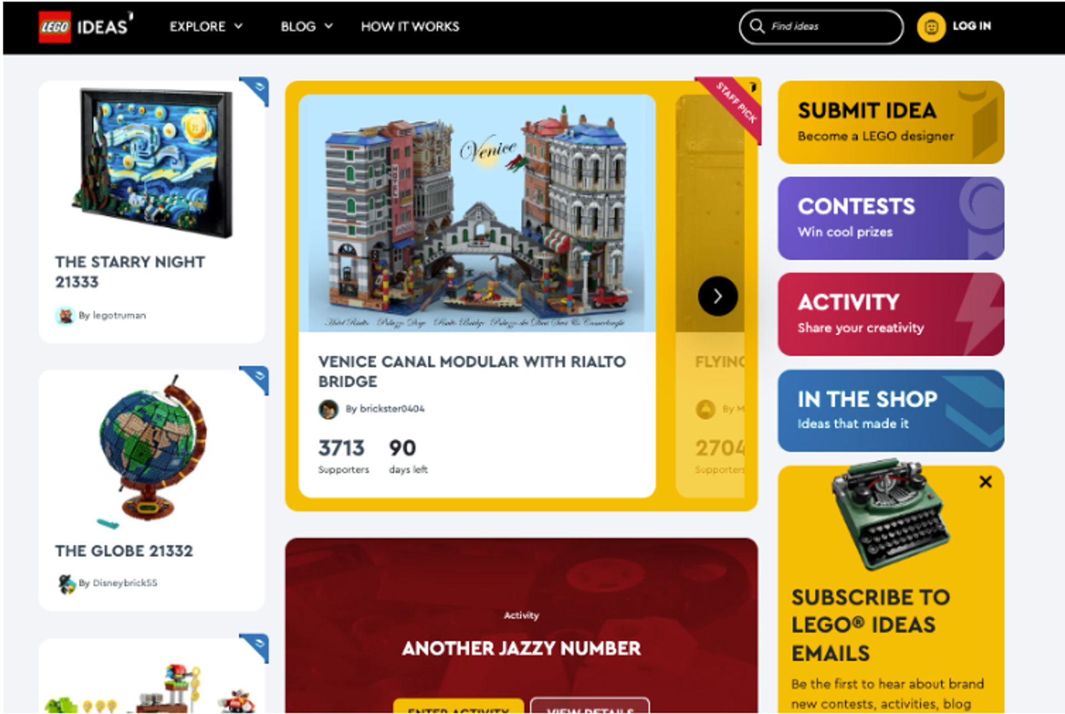The image size is (1065, 714).
Task: Focus the Find ideas search field
Action: click(x=821, y=26)
